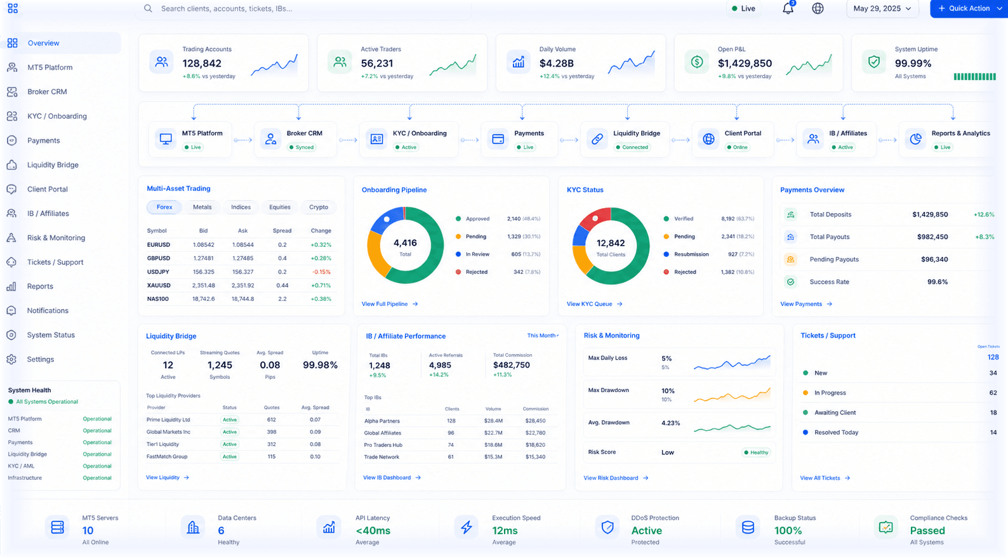
Task: Click the Total Deposits row icon
Action: (790, 214)
